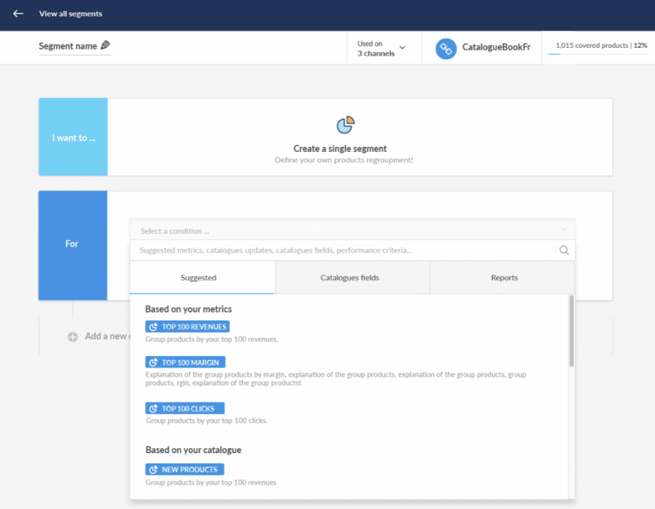Click the pie chart segment icon
This screenshot has height=509, width=655.
[345, 125]
